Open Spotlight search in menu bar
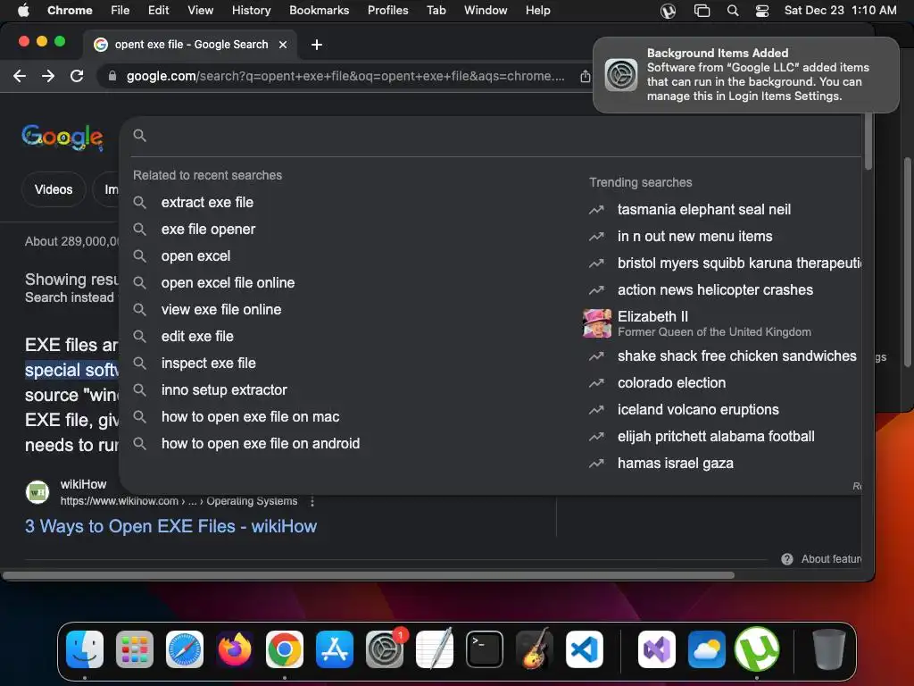Screen dimensions: 914x686 pos(733,11)
